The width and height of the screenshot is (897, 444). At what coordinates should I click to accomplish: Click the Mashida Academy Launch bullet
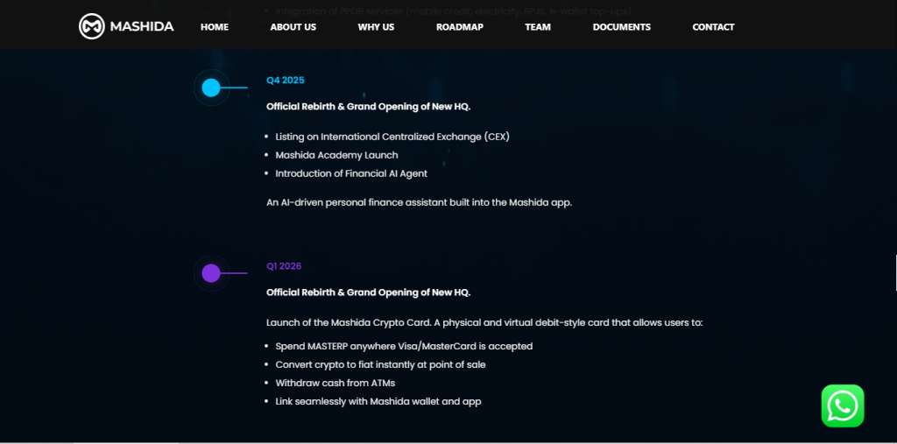point(336,155)
